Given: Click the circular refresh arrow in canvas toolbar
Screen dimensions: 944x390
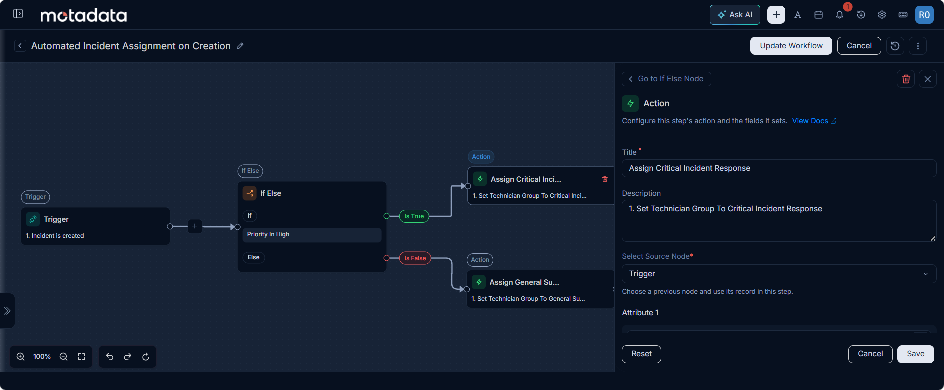Looking at the screenshot, I should [146, 357].
